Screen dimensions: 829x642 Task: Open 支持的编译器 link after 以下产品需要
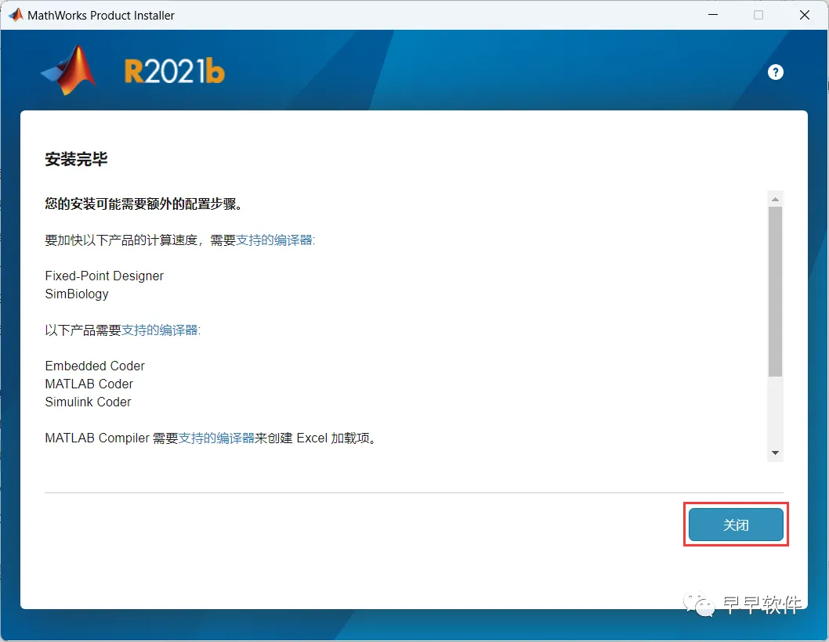pyautogui.click(x=160, y=330)
